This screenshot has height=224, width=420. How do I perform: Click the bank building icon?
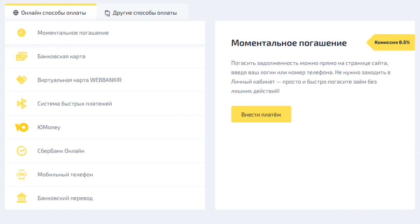pos(21,198)
